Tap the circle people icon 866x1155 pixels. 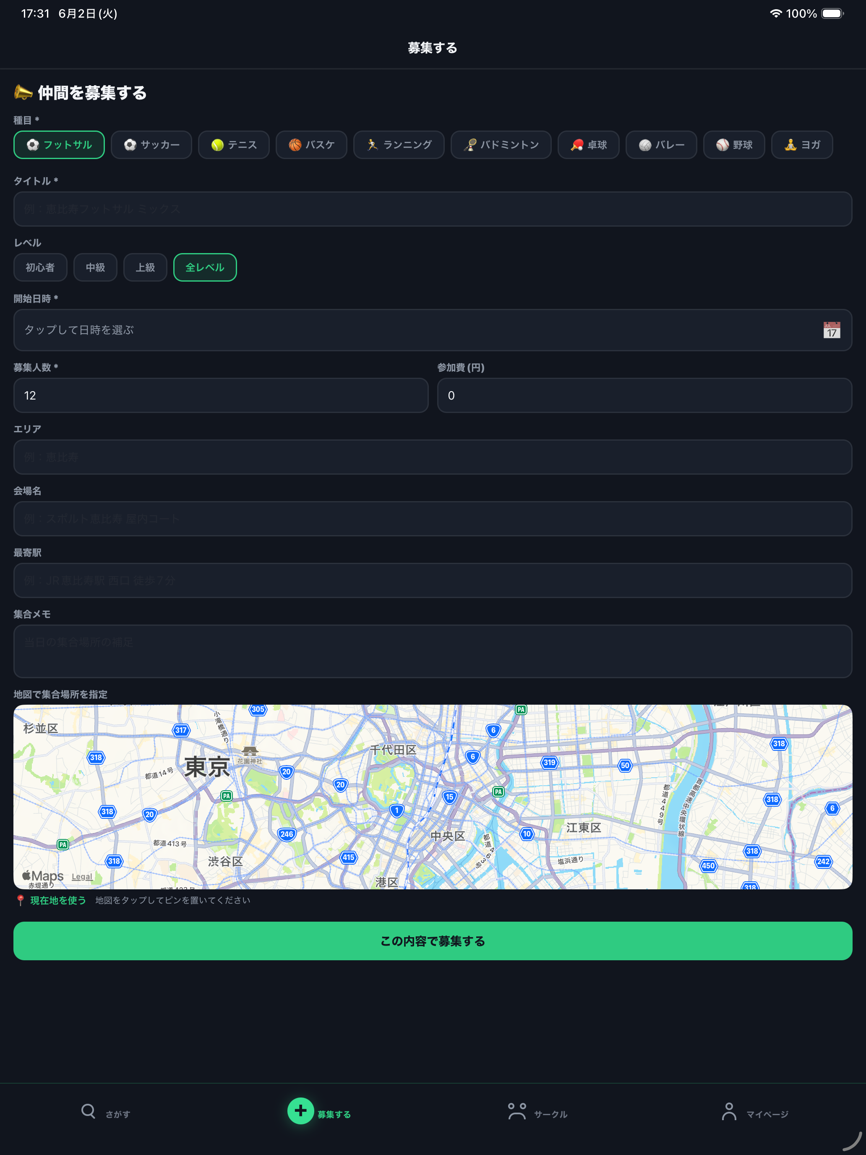pos(517,1111)
